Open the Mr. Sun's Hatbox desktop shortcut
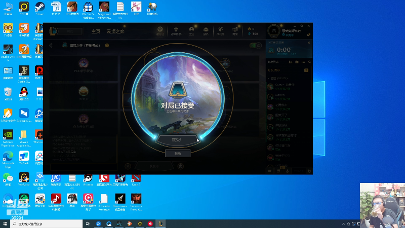This screenshot has height=228, width=405. click(88, 10)
